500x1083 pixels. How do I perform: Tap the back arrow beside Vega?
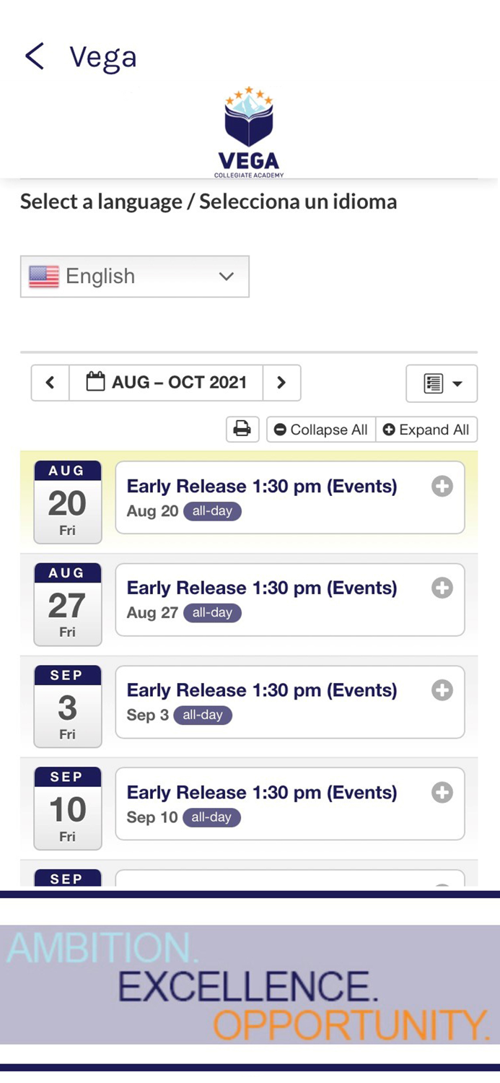34,56
